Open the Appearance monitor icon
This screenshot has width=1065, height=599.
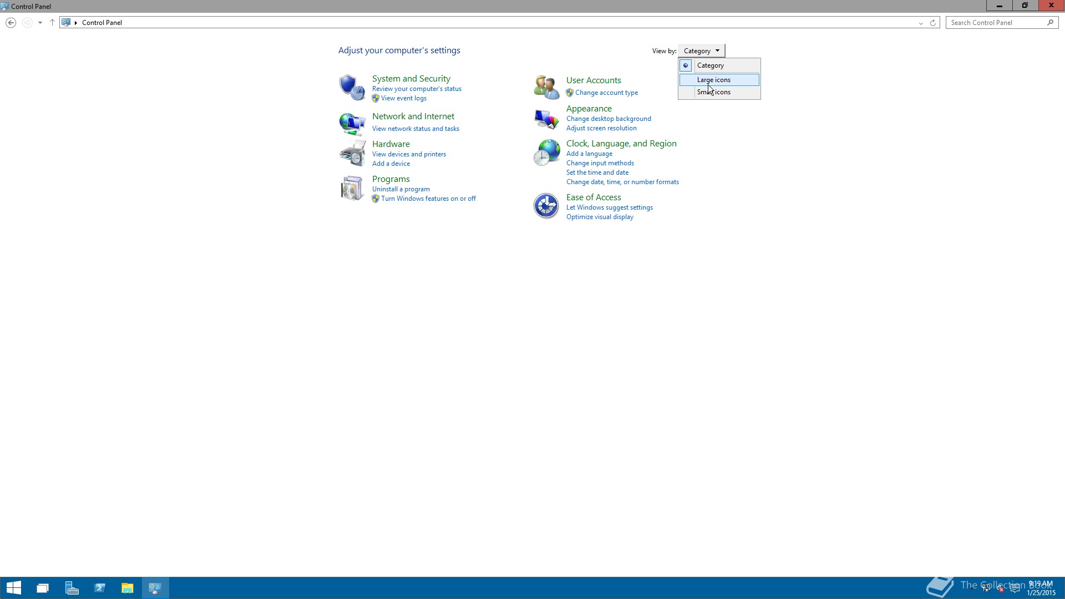pyautogui.click(x=546, y=118)
